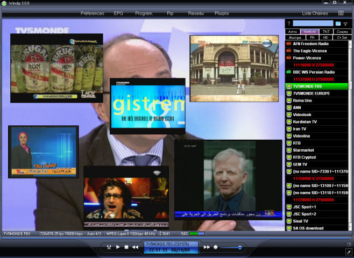
Task: Click TV icon of JSC Sport+2
Action: [288, 214]
